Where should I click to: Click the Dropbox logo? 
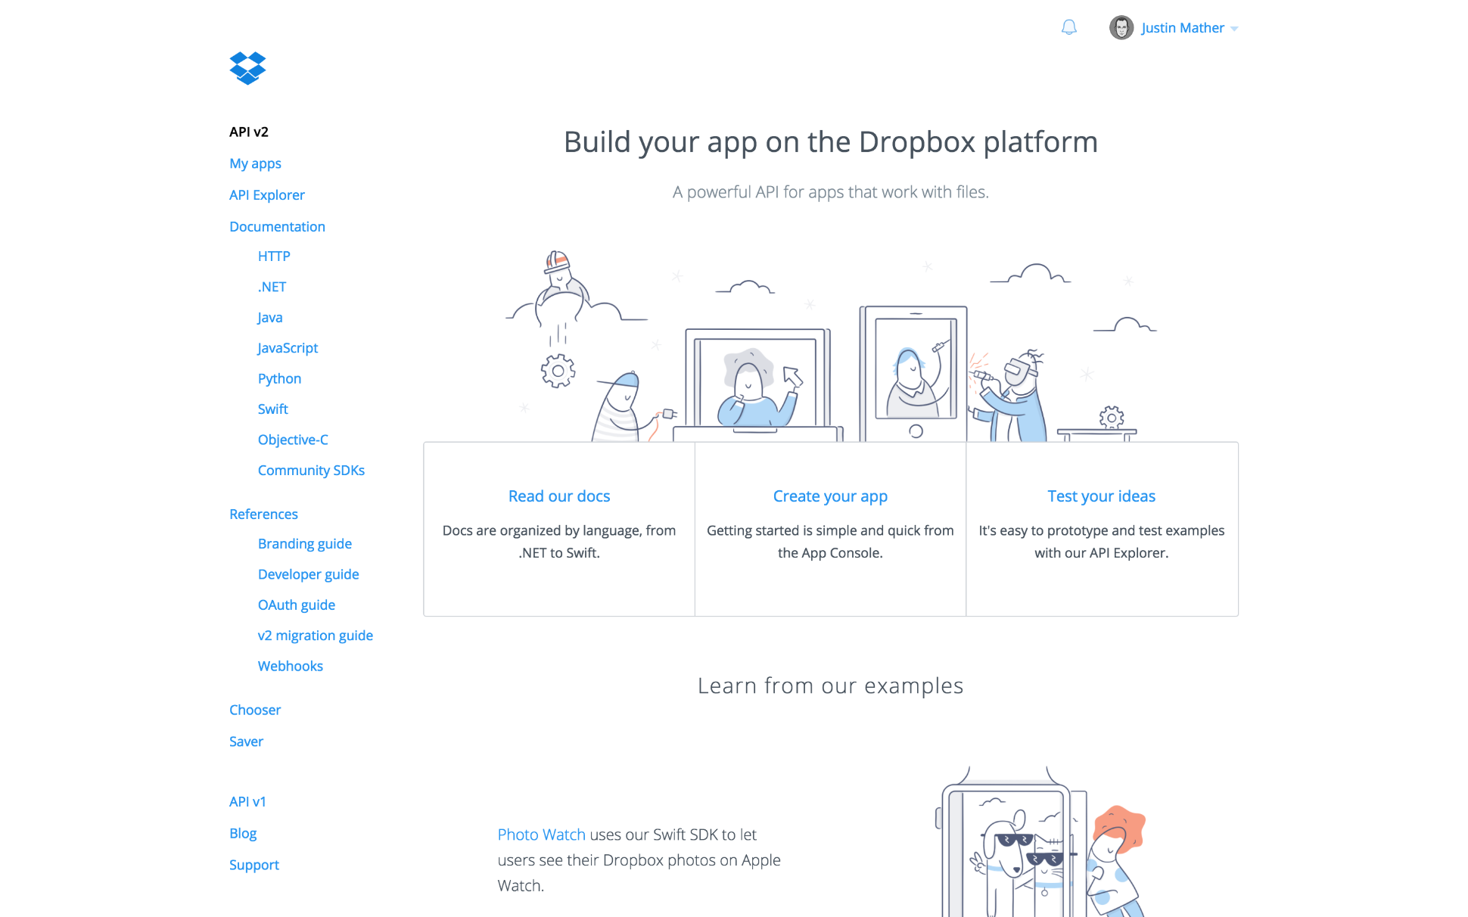coord(248,68)
